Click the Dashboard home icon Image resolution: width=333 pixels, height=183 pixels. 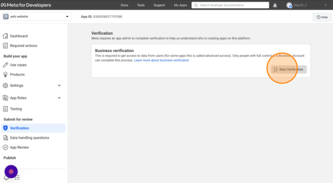tap(5, 36)
